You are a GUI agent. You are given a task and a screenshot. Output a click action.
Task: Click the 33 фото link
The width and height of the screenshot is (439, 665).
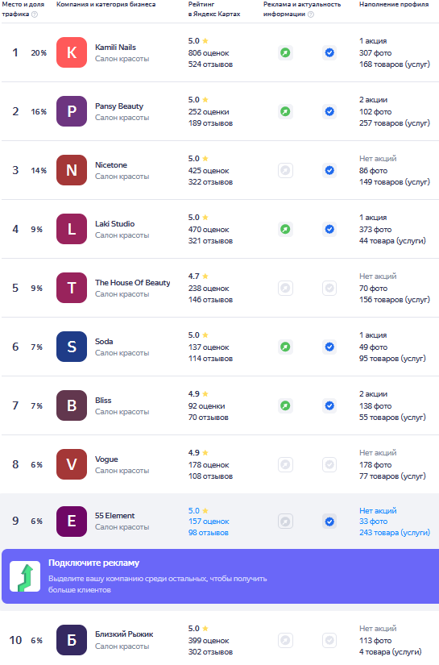[x=373, y=522]
